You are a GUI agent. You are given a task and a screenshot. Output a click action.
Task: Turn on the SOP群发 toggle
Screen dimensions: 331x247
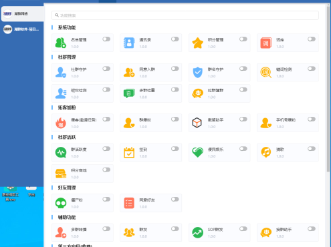point(243,229)
